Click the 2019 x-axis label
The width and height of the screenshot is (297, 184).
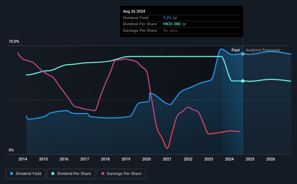pyautogui.click(x=126, y=159)
